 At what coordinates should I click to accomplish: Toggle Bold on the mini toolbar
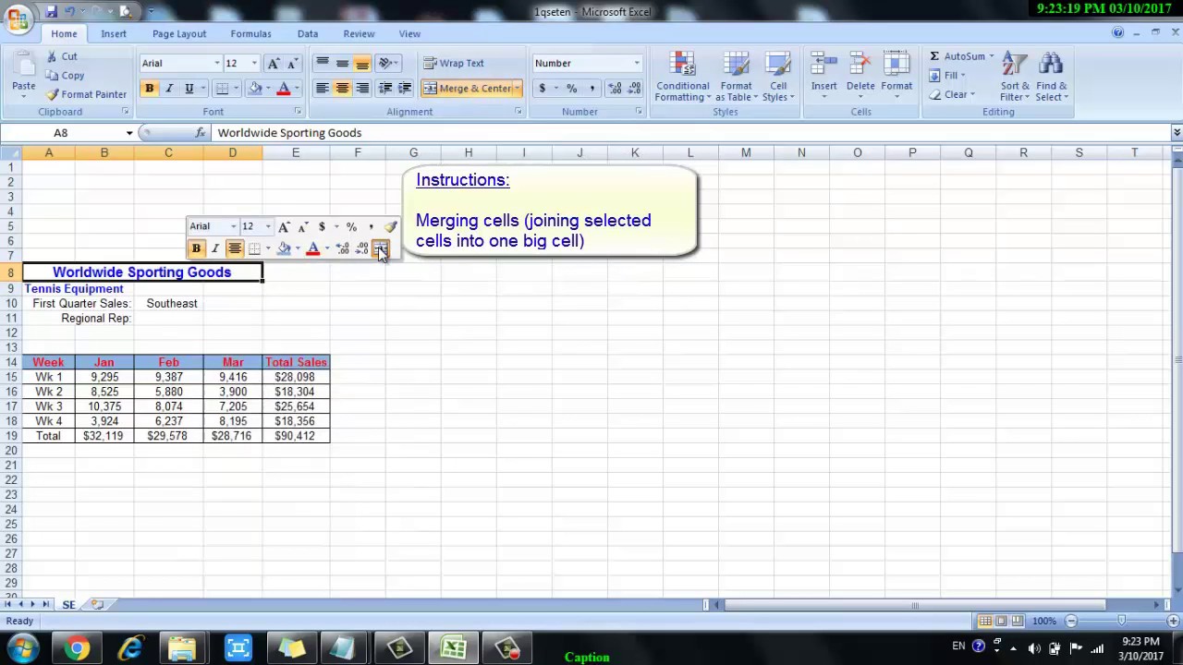196,248
